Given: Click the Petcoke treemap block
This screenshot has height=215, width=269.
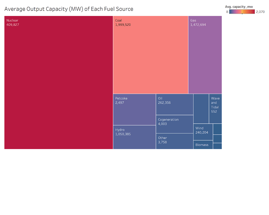Looking at the screenshot, I should [x=134, y=110].
